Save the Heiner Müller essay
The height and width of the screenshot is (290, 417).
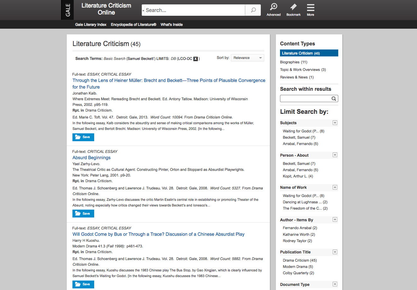point(83,137)
